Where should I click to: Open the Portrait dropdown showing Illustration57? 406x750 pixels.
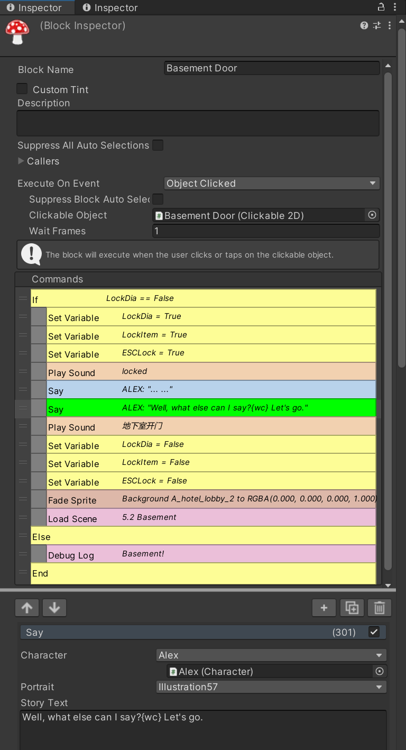click(271, 687)
